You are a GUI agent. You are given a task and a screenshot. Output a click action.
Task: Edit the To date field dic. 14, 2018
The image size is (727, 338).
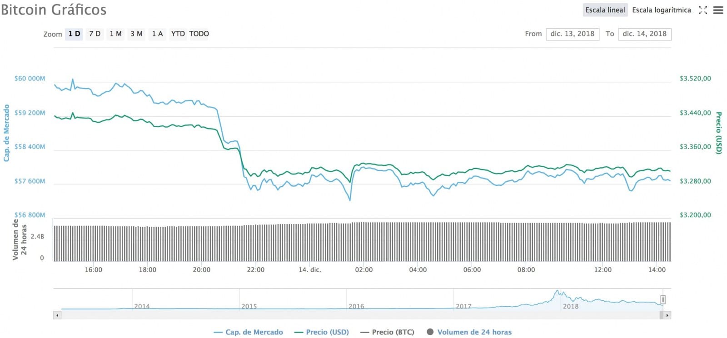(645, 34)
